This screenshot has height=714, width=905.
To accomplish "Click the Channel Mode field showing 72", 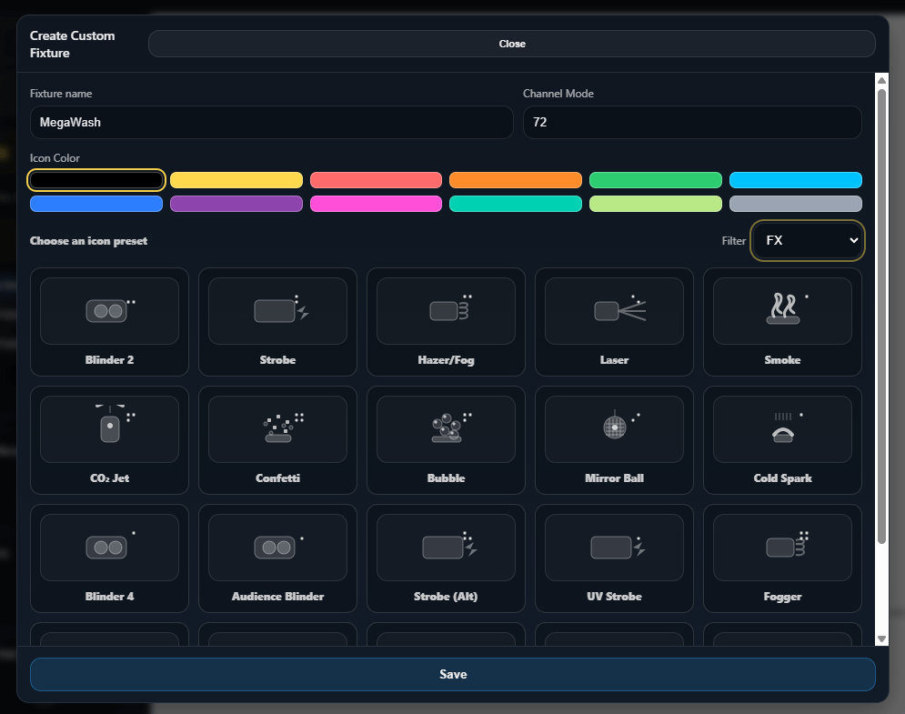I will click(x=692, y=122).
